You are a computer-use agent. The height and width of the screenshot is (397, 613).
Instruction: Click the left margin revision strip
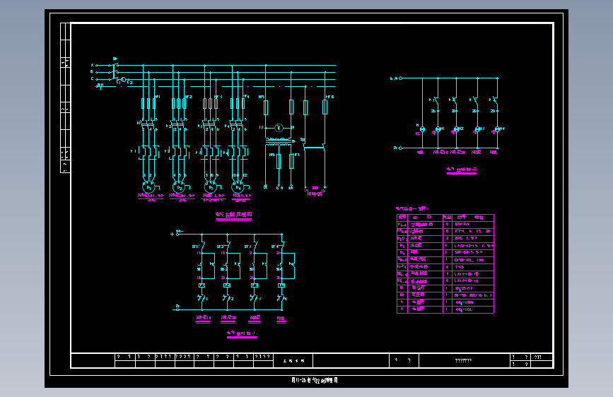(65, 97)
